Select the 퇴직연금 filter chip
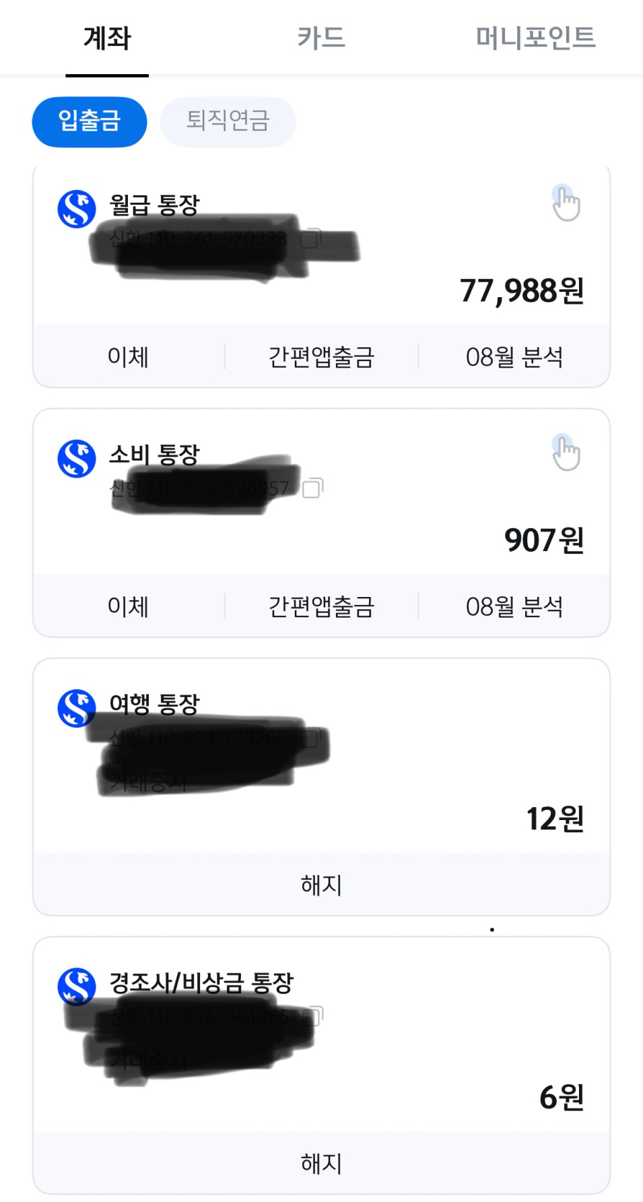Viewport: 643px width, 1202px height. (x=228, y=122)
